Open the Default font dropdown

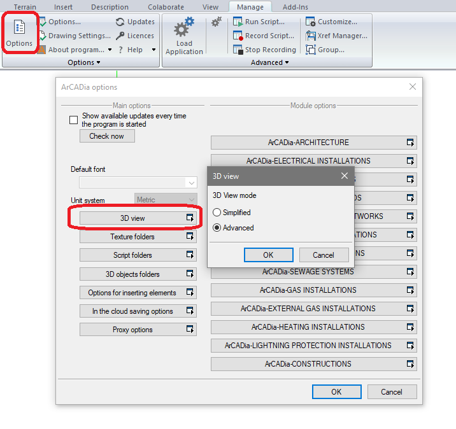[138, 183]
